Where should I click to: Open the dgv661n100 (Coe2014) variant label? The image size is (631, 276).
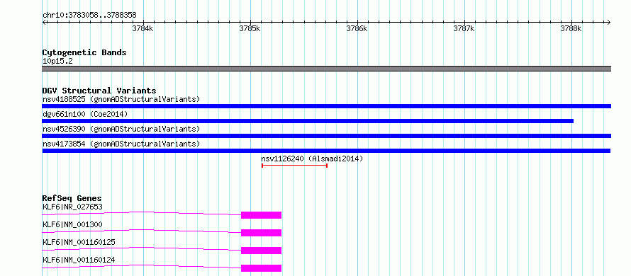tap(85, 114)
